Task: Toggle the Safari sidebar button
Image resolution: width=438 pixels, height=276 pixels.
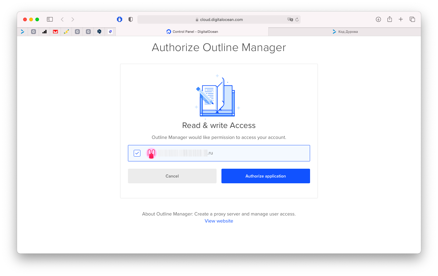Action: pos(50,19)
